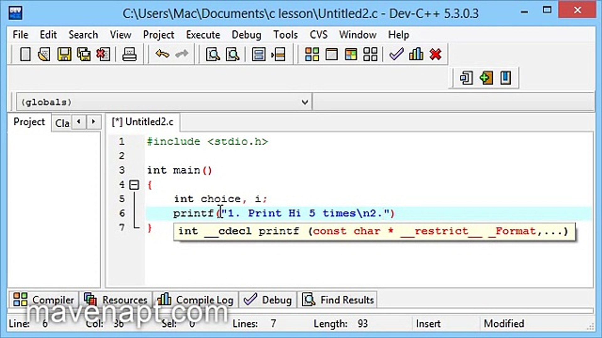The height and width of the screenshot is (338, 602).
Task: Open the Compiler bottom panel tab
Action: 44,300
